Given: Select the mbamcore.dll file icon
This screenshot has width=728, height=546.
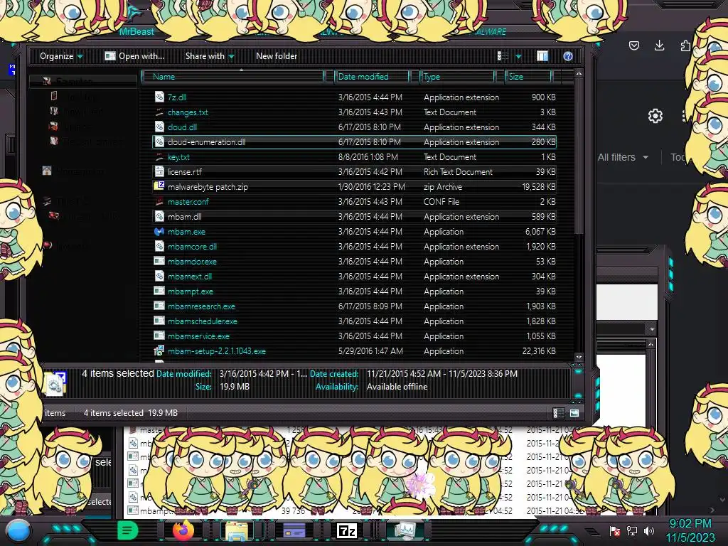Looking at the screenshot, I should (x=159, y=246).
